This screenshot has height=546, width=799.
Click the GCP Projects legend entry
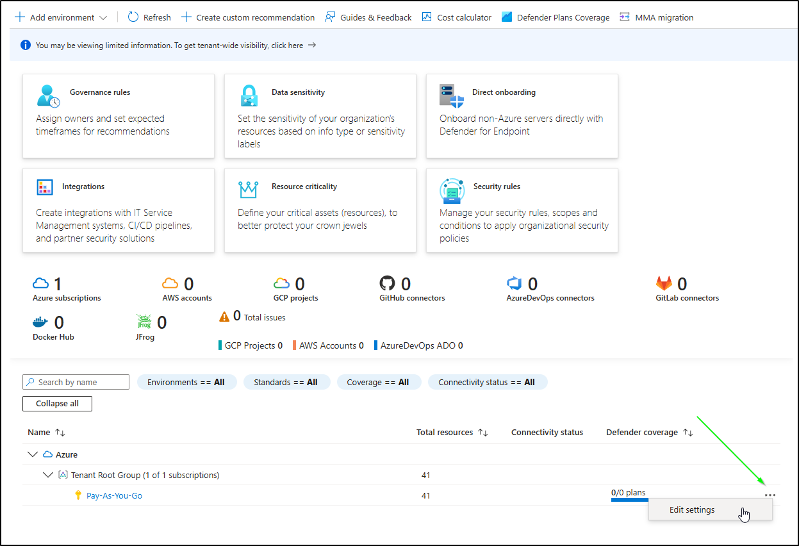(251, 345)
